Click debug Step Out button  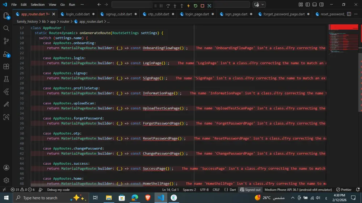pyautogui.click(x=182, y=5)
